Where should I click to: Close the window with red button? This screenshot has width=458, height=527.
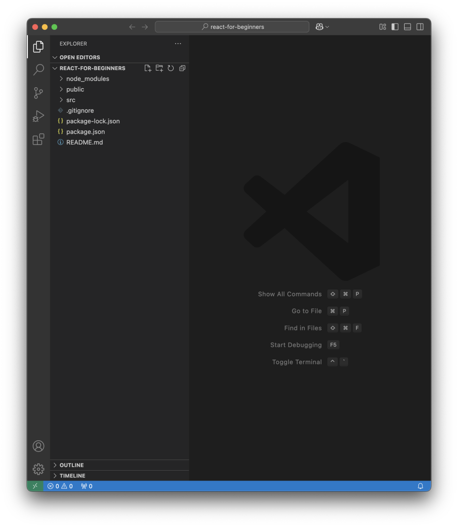pyautogui.click(x=35, y=27)
